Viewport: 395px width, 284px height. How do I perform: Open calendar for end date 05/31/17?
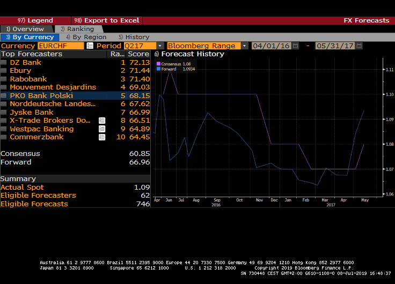(x=359, y=46)
